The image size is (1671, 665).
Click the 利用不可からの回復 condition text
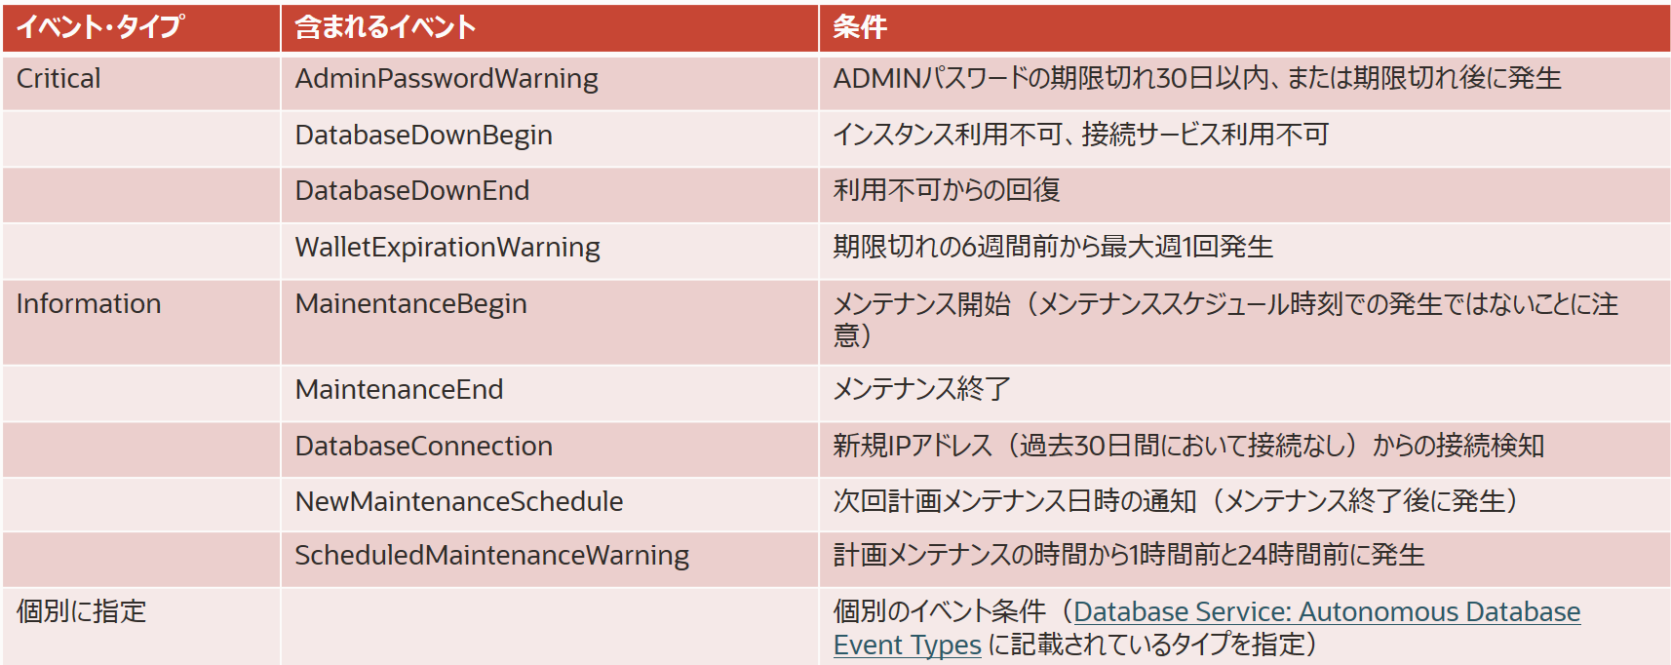click(946, 191)
